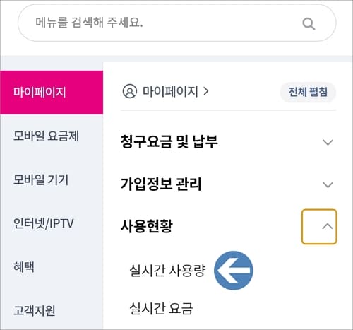353x330 pixels.
Task: Click the arrow next to 마이페이지 heading
Action: click(x=206, y=91)
